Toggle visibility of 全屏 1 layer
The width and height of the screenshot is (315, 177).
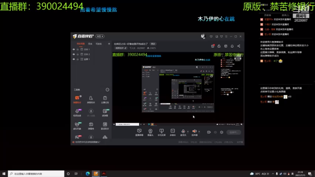(74, 59)
